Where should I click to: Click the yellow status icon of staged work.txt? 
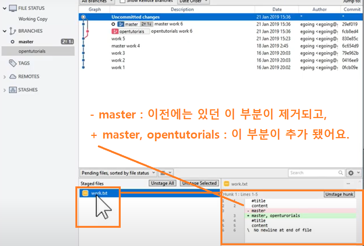coord(85,193)
